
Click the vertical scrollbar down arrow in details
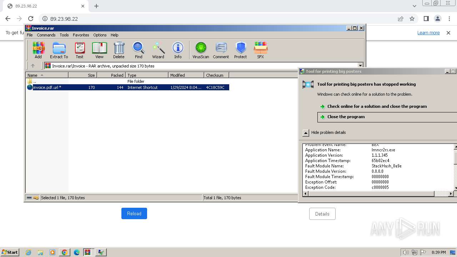click(x=455, y=188)
